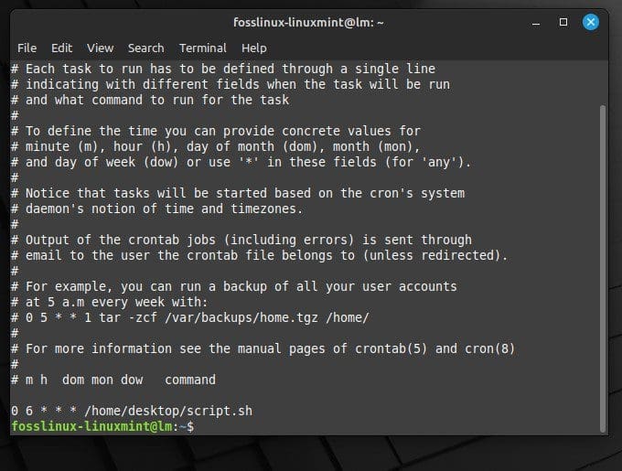Open the Edit menu
This screenshot has width=622, height=471.
61,48
